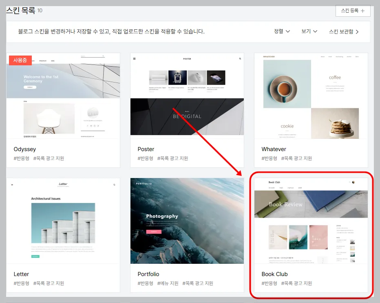Select the Book Club skin thumbnail

(x=311, y=221)
